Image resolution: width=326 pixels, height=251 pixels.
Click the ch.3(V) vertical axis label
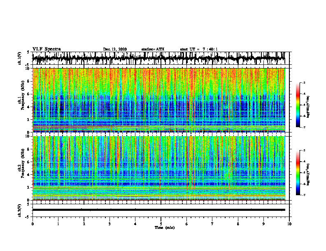coord(20,211)
